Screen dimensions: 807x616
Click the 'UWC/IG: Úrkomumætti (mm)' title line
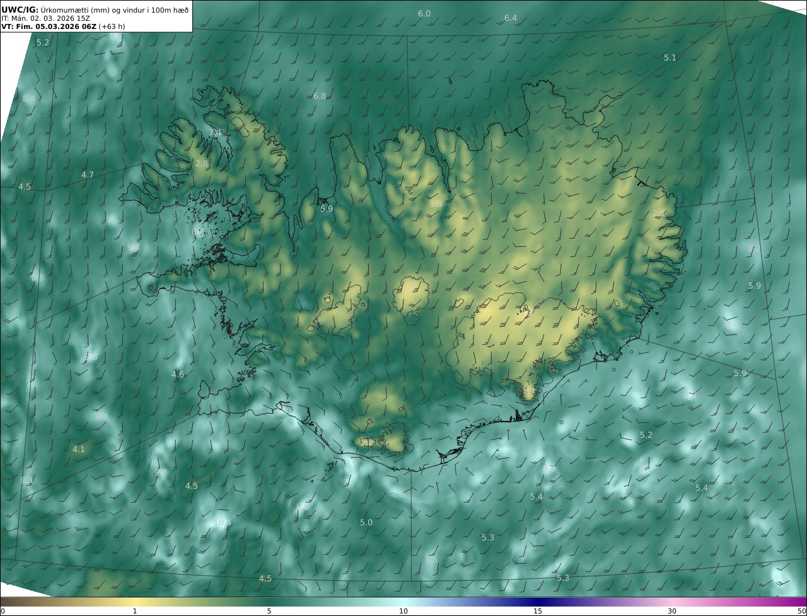[95, 9]
